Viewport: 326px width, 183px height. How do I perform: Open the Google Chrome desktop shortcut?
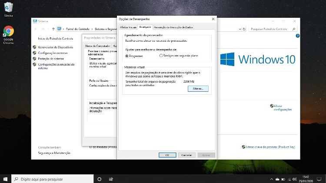9,35
